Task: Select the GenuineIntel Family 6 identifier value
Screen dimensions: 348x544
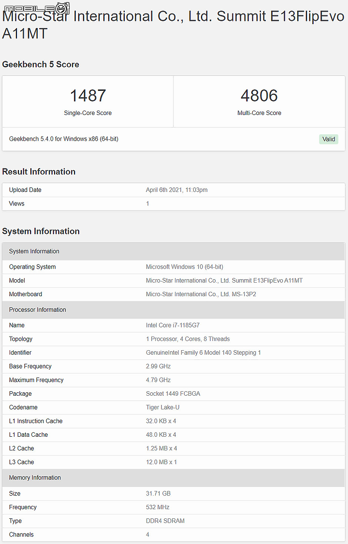Action: (203, 353)
